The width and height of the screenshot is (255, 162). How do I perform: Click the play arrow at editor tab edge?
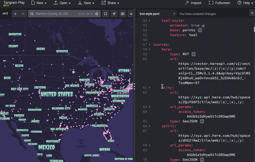pyautogui.click(x=252, y=13)
